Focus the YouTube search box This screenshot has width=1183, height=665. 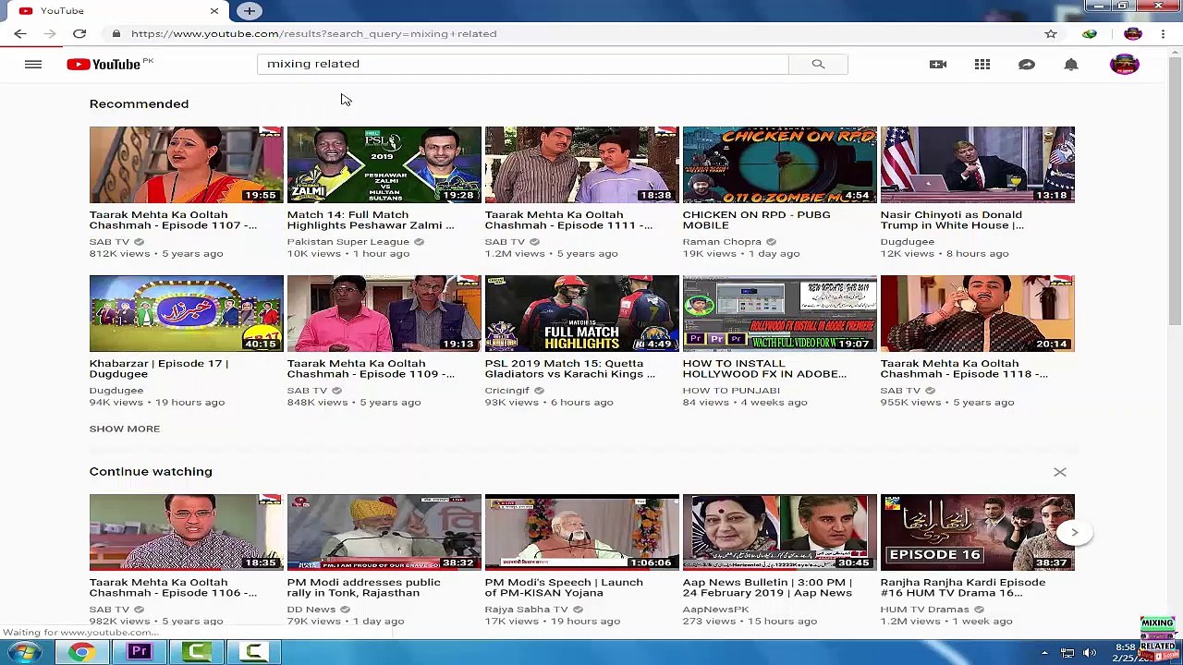(x=523, y=64)
